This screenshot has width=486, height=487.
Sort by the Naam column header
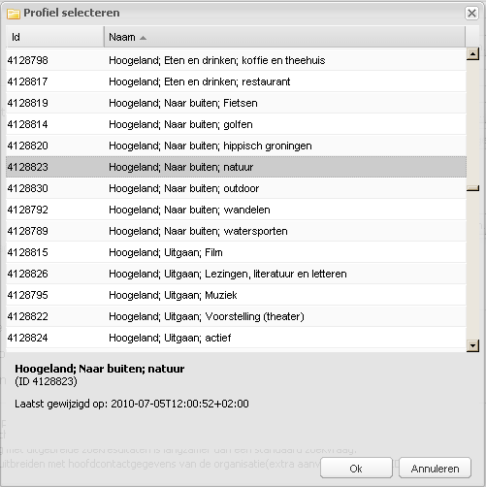(x=284, y=37)
